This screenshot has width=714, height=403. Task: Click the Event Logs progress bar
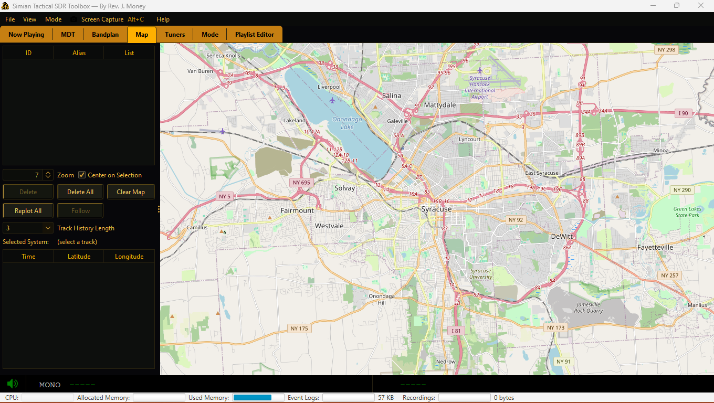[348, 398]
